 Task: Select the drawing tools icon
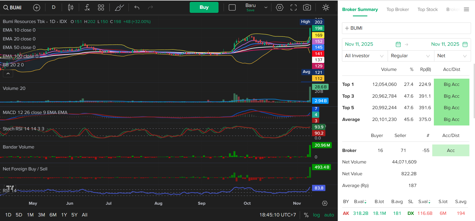click(x=119, y=7)
